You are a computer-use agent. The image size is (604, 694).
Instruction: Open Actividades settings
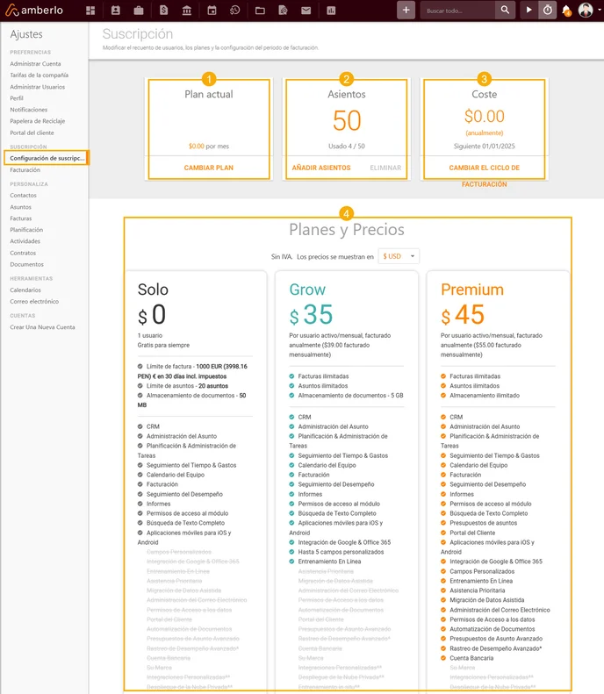[25, 241]
